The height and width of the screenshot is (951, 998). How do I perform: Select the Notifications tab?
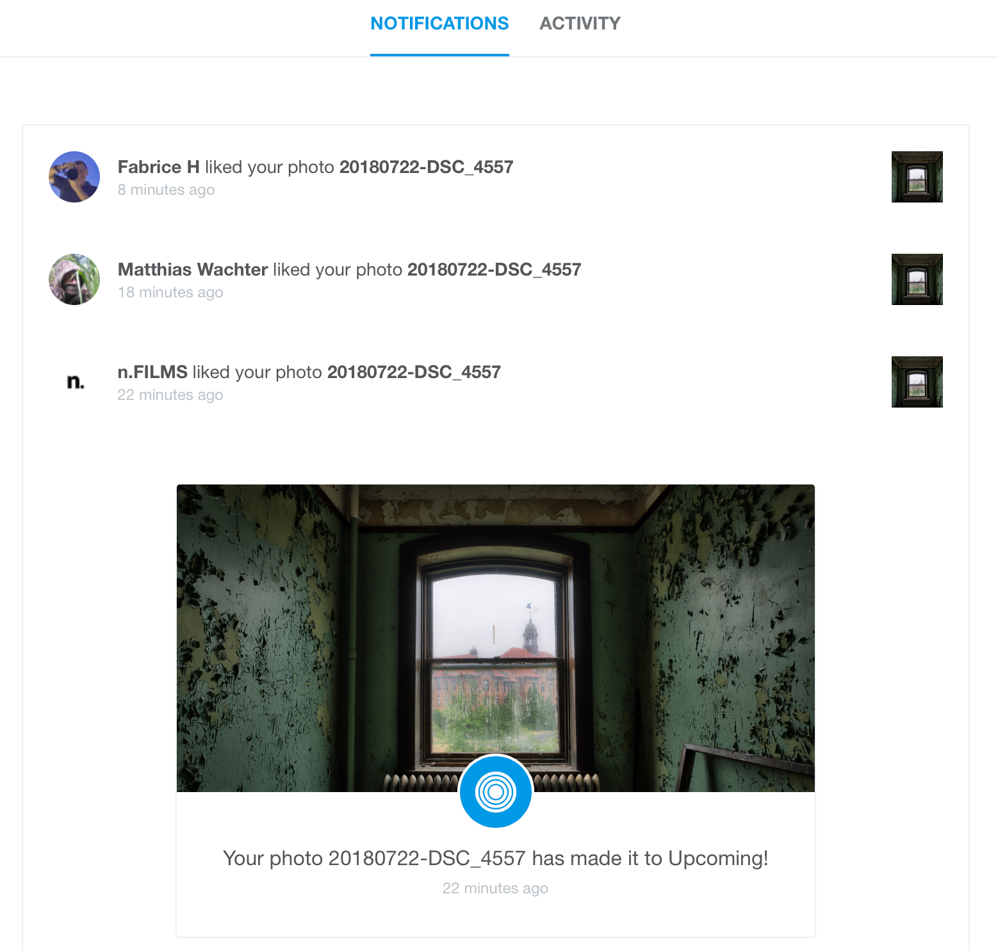[439, 24]
